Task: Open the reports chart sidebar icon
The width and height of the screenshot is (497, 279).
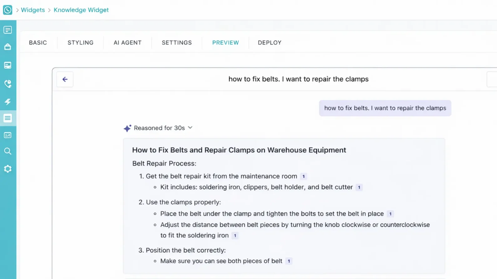Action: point(8,135)
